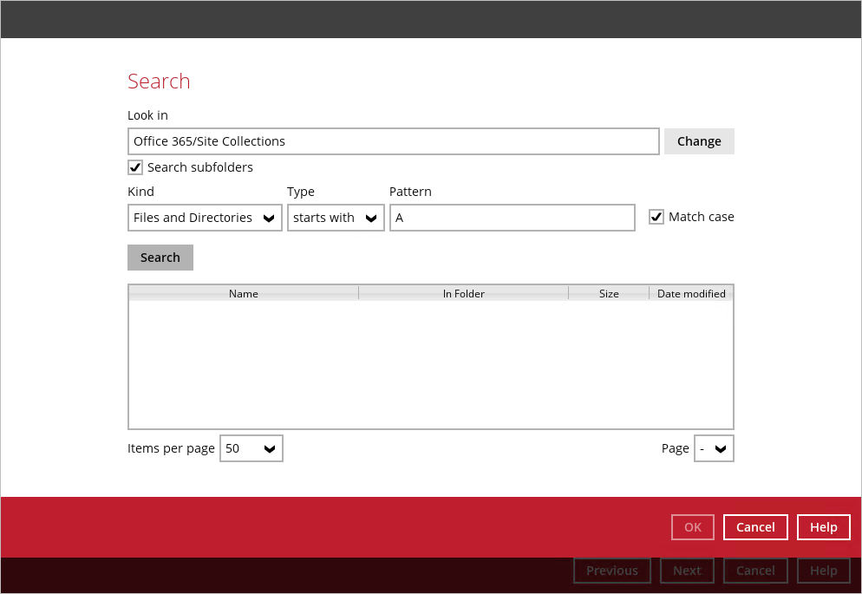Click Cancel in the red dialog bar

pos(755,527)
